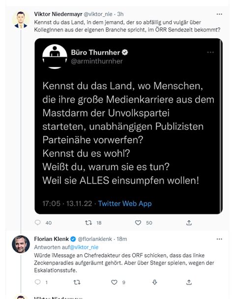Open Viktor Niedermayr's profile name
This screenshot has width=233, height=299.
tap(58, 14)
